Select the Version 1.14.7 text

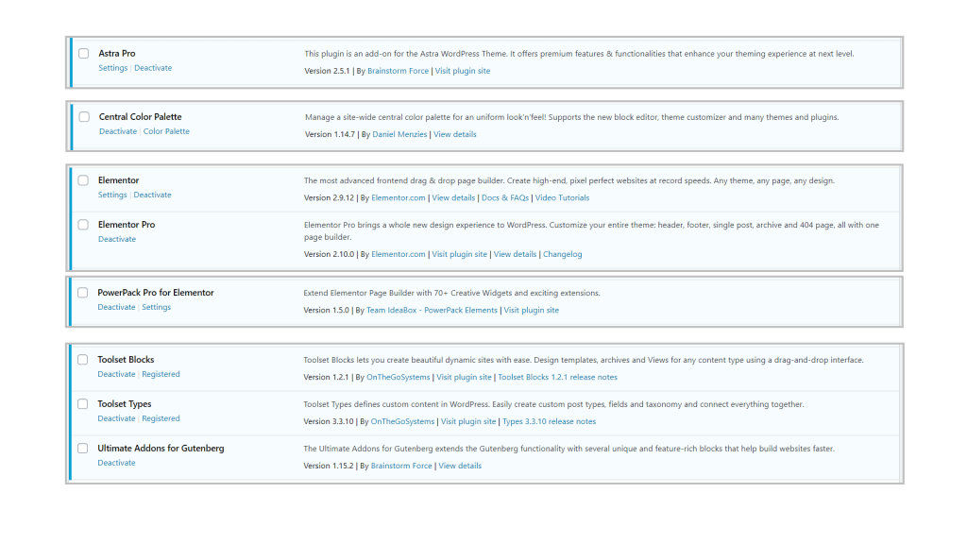[330, 134]
